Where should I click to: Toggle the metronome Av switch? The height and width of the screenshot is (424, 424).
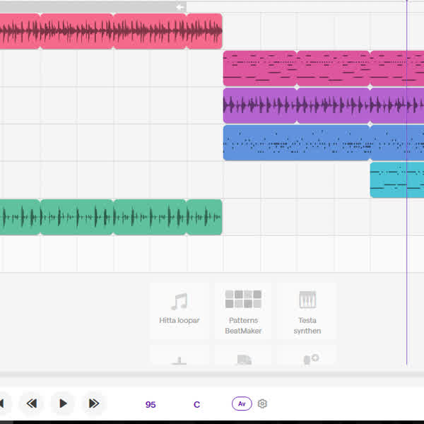coord(241,404)
